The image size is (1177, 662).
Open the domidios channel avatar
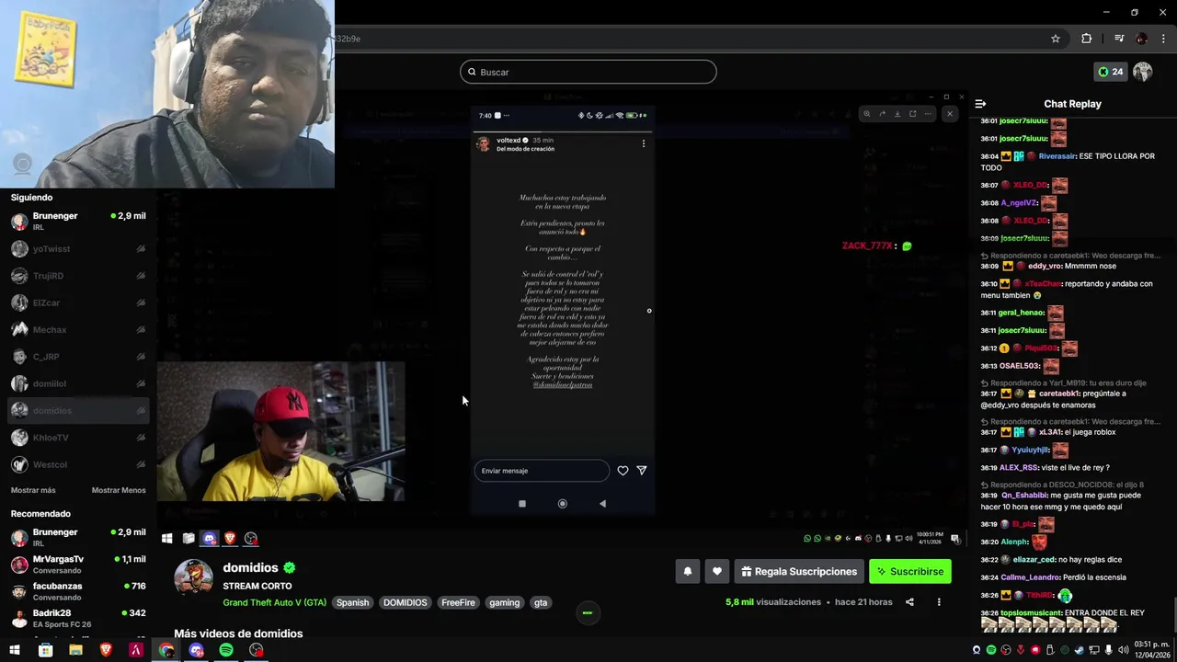click(x=194, y=576)
